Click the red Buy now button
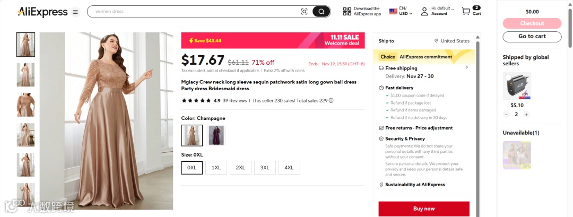The image size is (573, 217). [x=424, y=209]
